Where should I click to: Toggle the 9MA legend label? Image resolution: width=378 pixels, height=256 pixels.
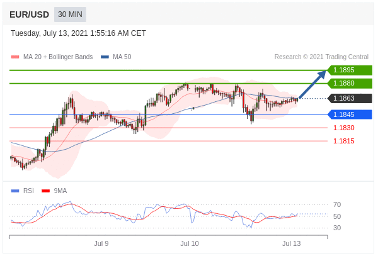coord(60,191)
